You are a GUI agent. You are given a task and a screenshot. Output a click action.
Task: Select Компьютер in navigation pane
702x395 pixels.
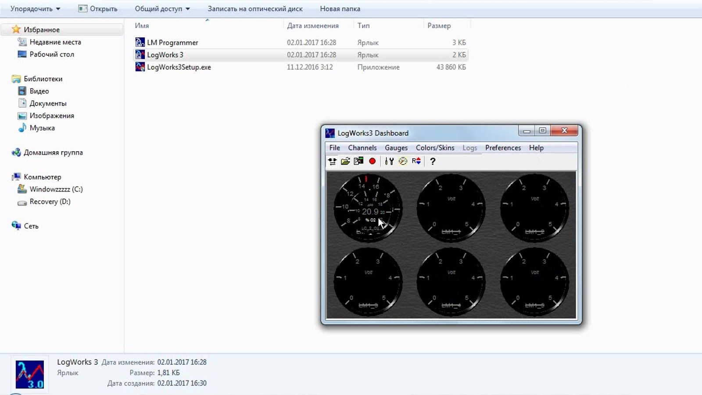pyautogui.click(x=42, y=177)
